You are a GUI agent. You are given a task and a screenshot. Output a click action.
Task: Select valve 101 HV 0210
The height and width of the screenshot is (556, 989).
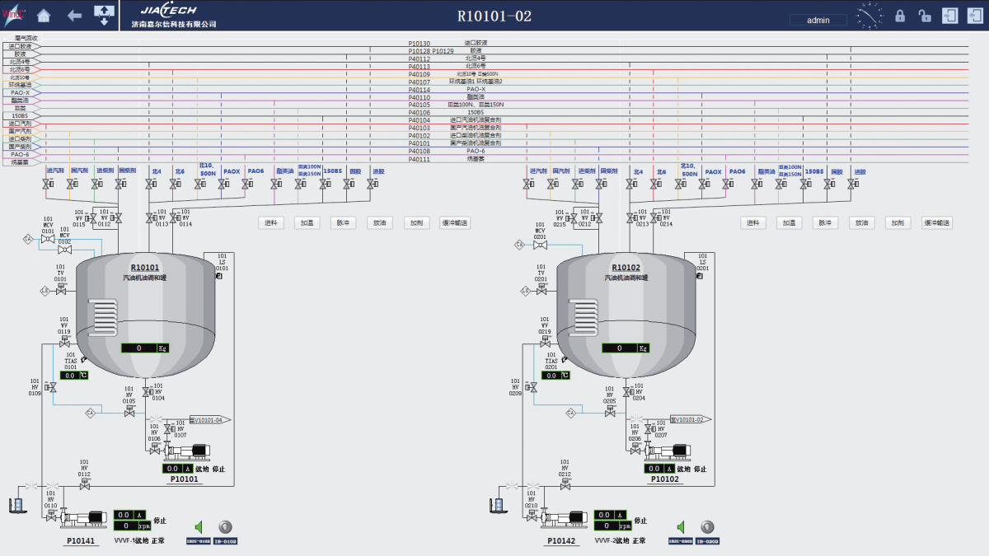[x=533, y=516]
